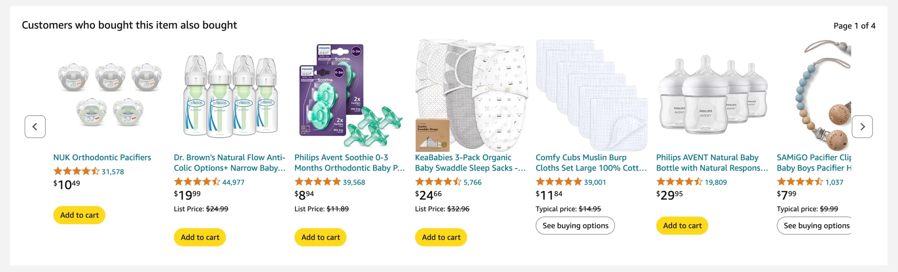Add Philips AVENT Natural Bottle to cart

[682, 226]
